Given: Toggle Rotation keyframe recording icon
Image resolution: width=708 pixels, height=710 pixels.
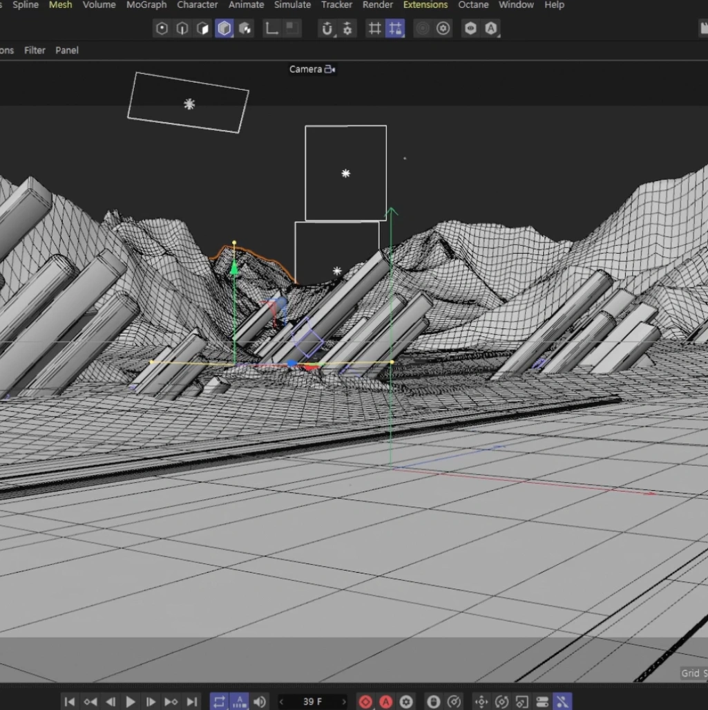Looking at the screenshot, I should 501,702.
